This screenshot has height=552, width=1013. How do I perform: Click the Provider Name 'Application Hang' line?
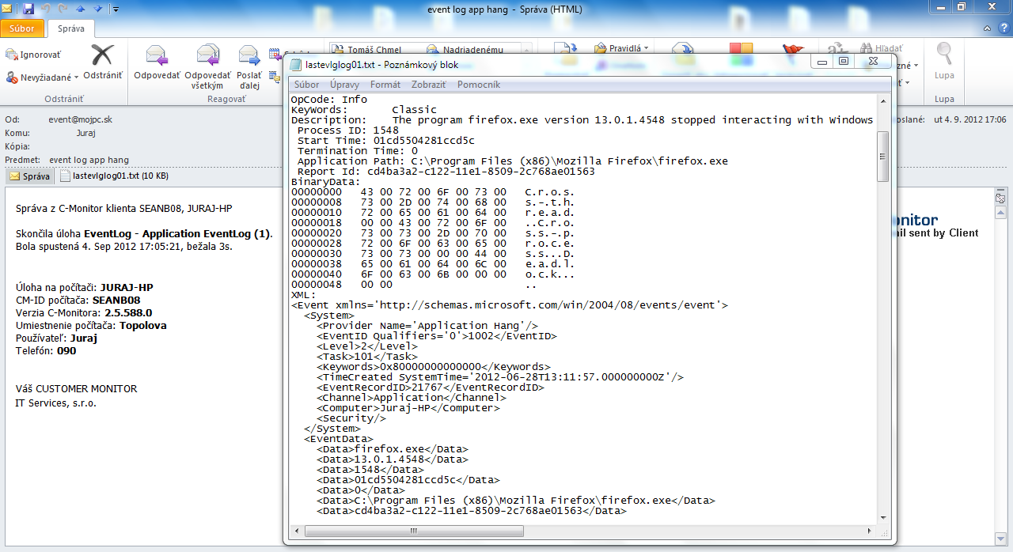427,326
